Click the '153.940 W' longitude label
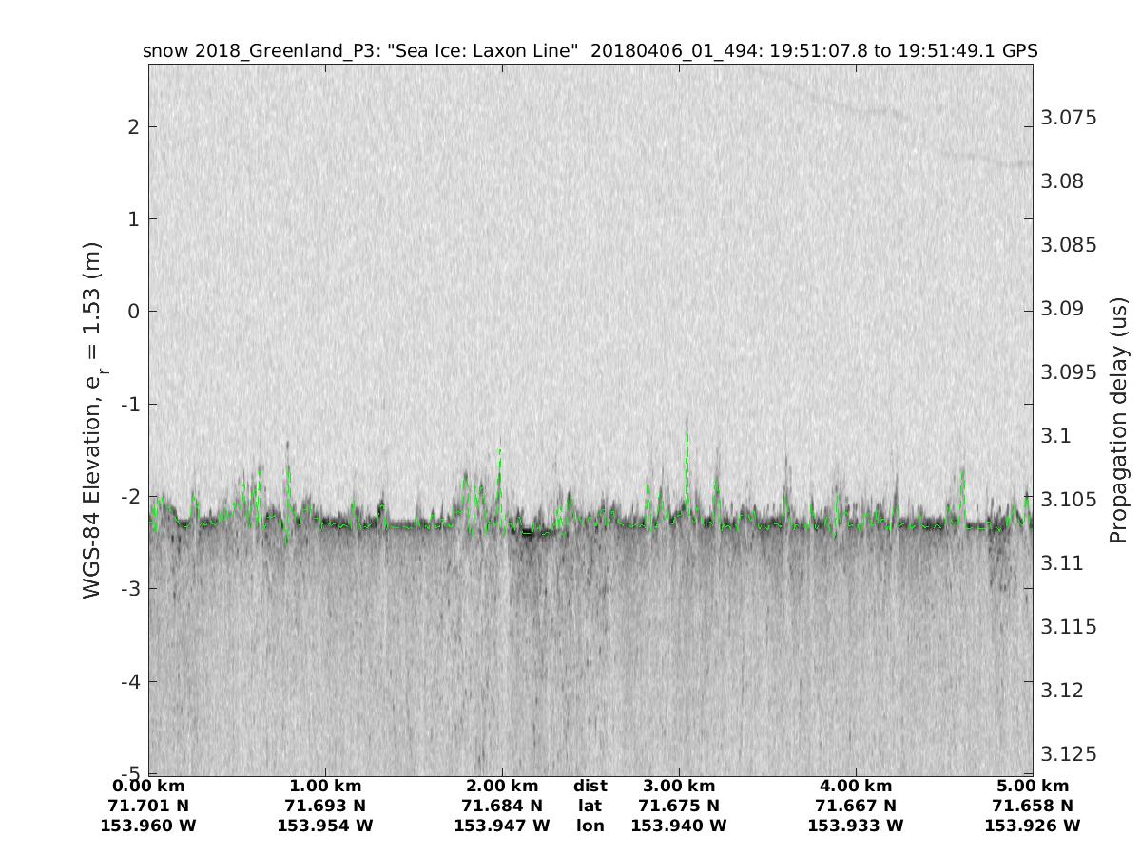This screenshot has width=1141, height=855. coord(679,826)
